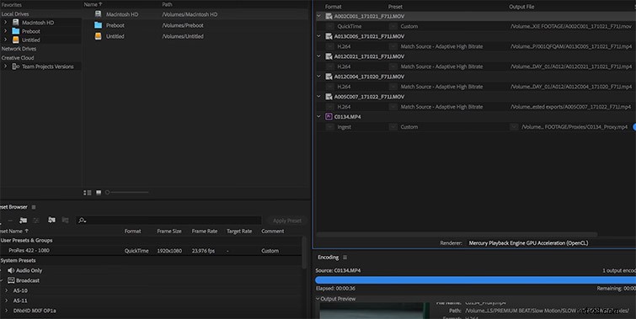Expand Team Projects Versions tree item
The width and height of the screenshot is (636, 319).
click(6, 66)
